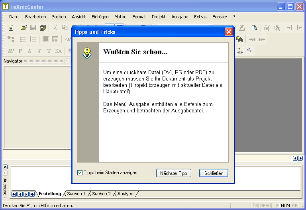
Task: Apply bold with the F icon
Action: (20, 51)
